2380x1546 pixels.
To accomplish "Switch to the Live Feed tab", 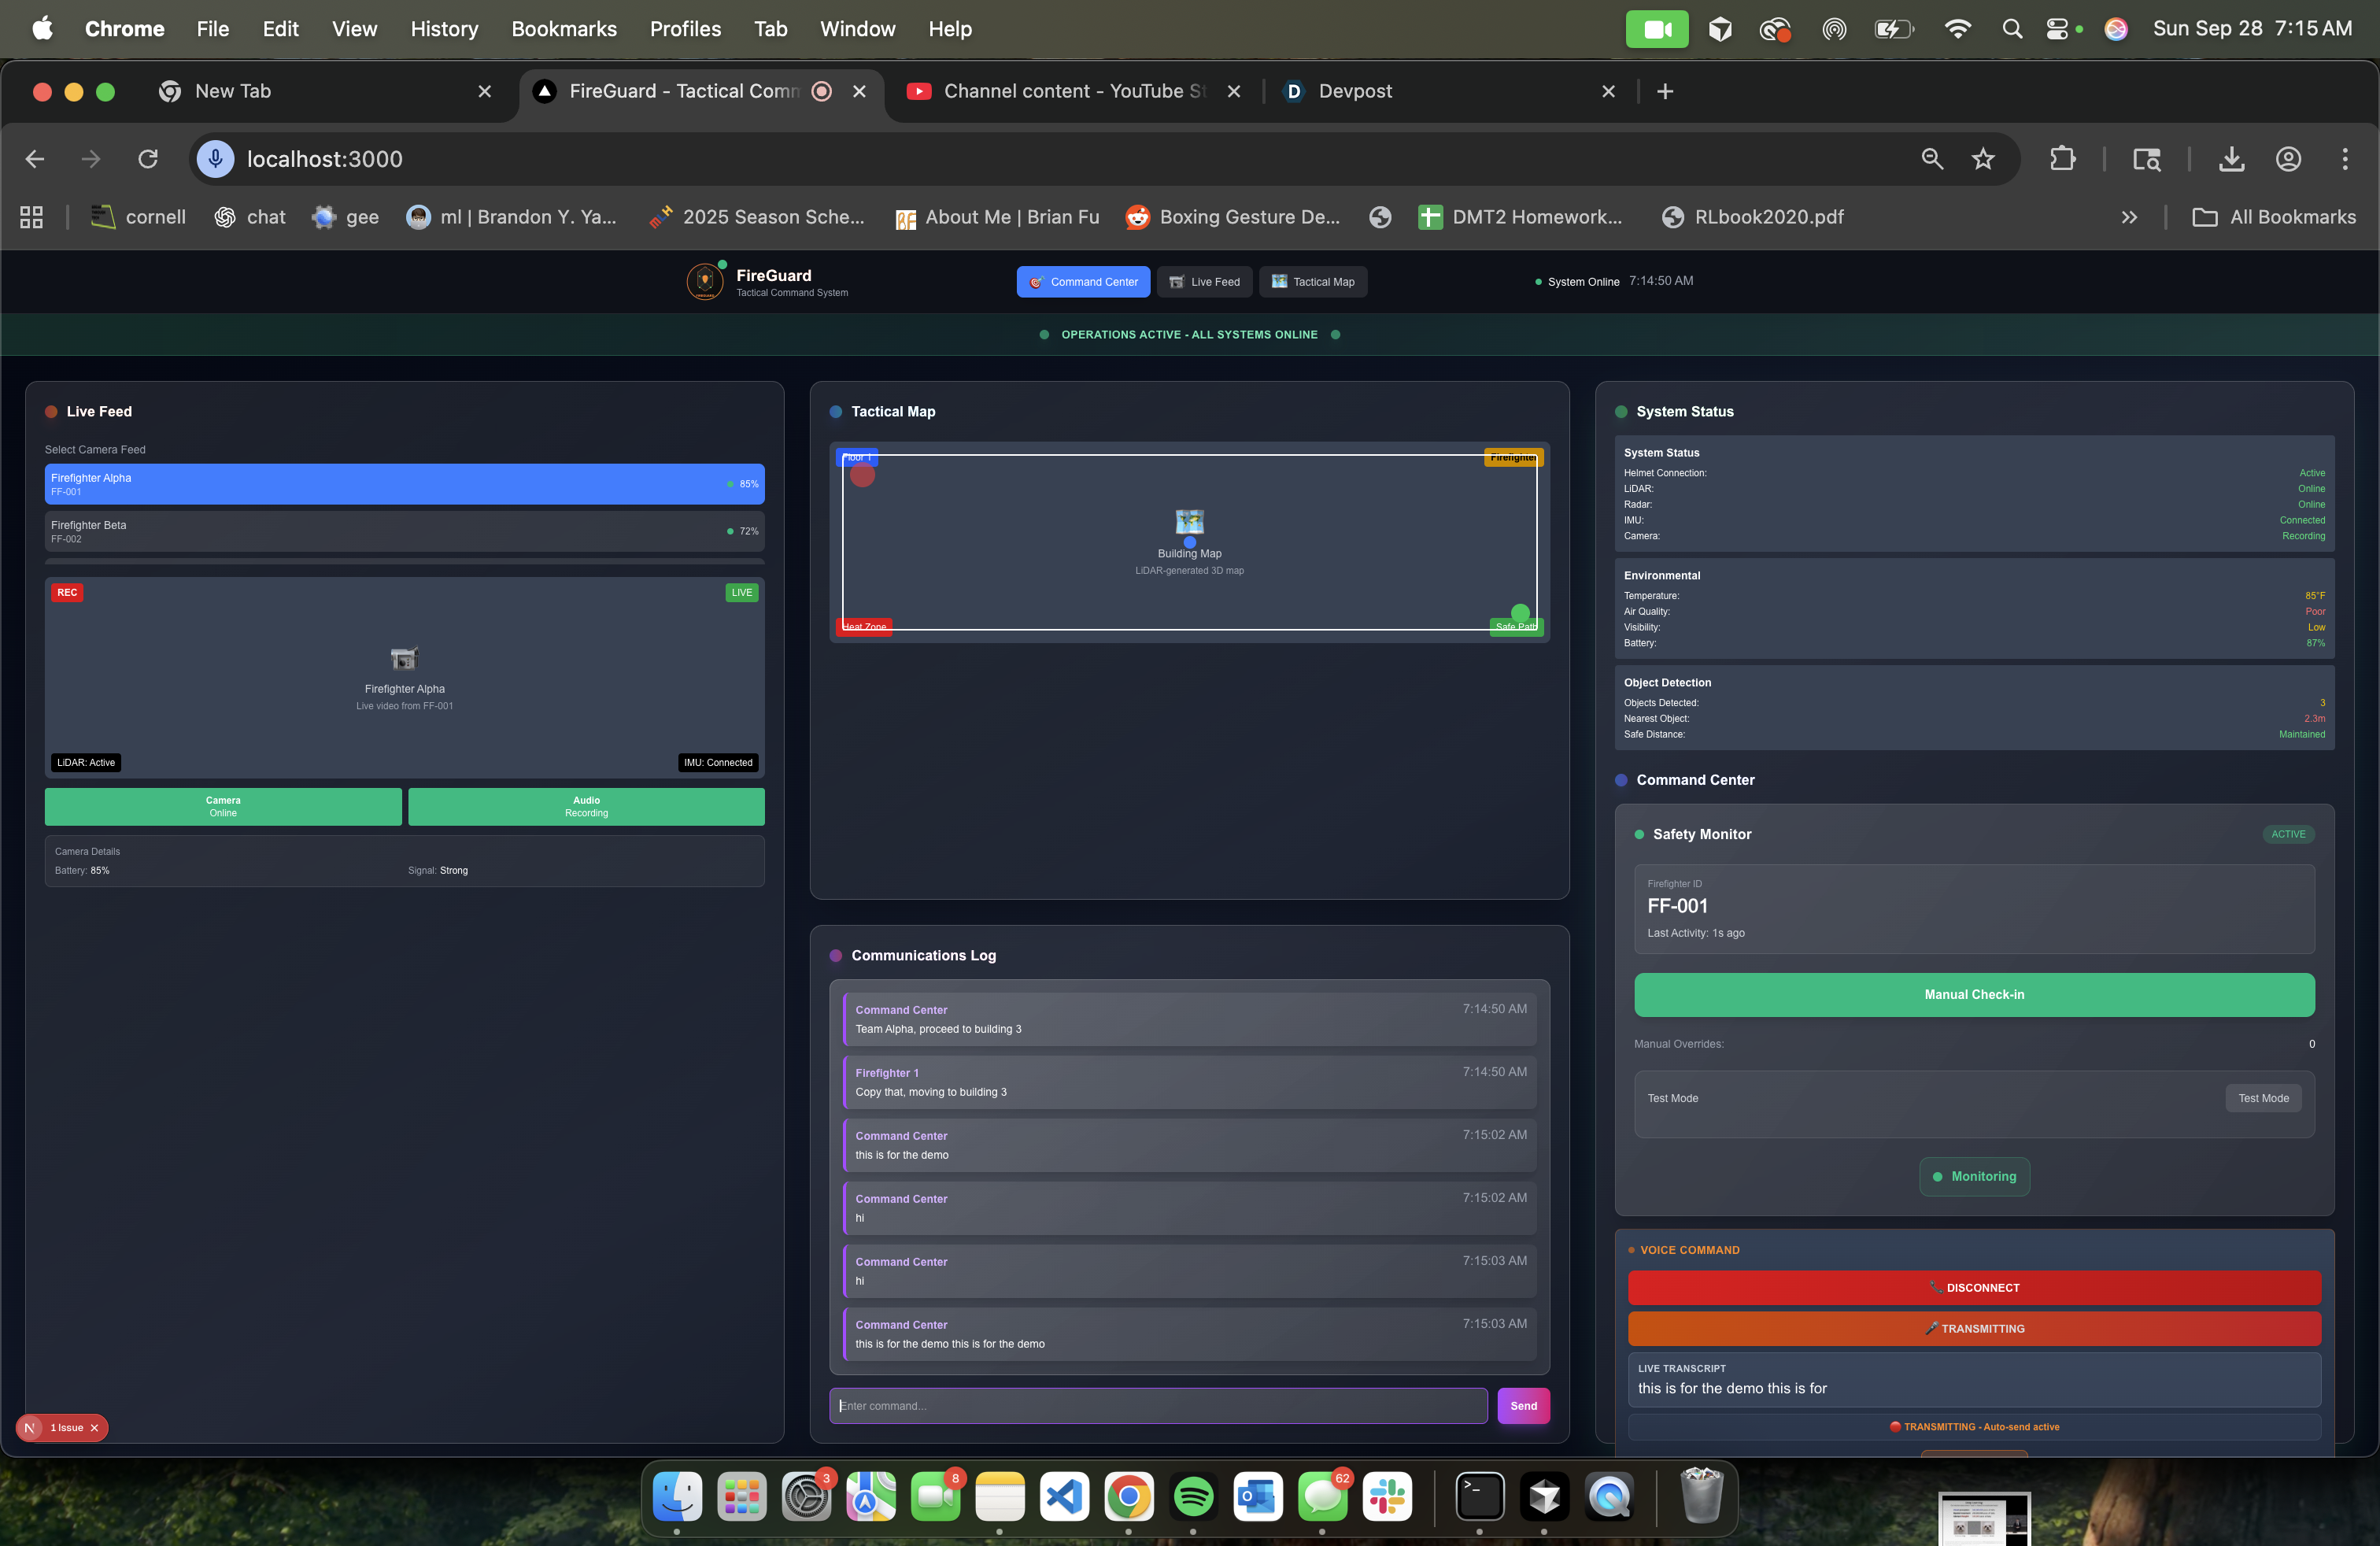I will 1204,282.
